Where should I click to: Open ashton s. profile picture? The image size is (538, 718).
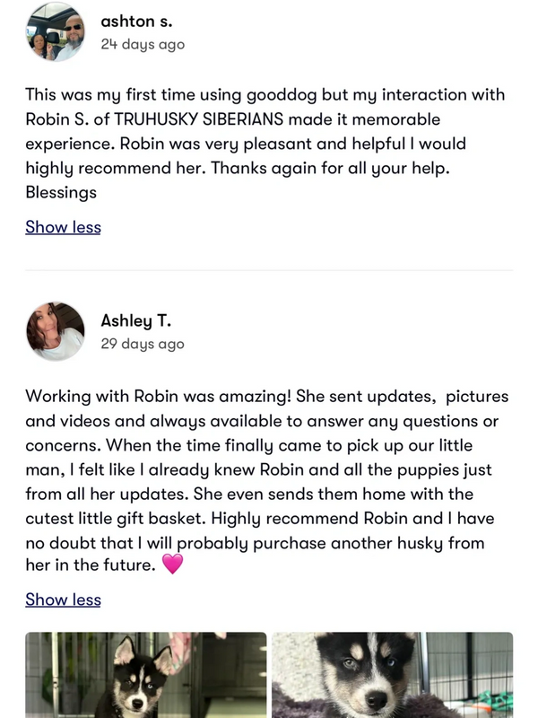[56, 31]
